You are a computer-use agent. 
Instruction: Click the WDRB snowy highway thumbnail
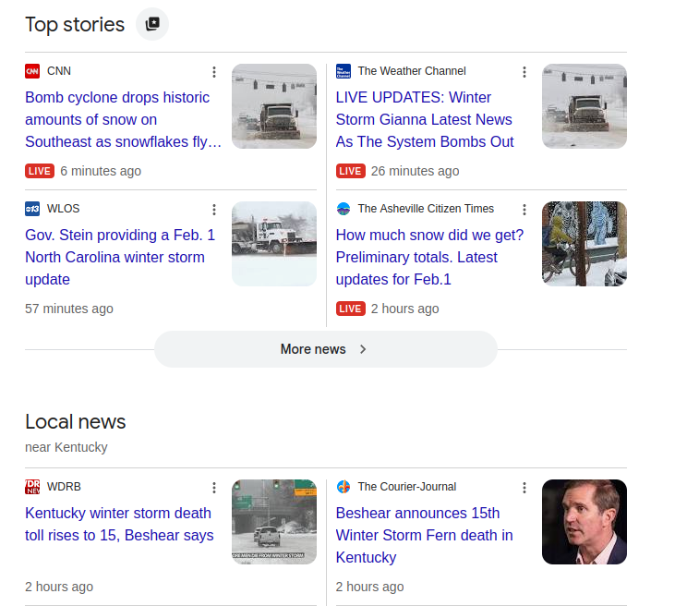point(274,522)
